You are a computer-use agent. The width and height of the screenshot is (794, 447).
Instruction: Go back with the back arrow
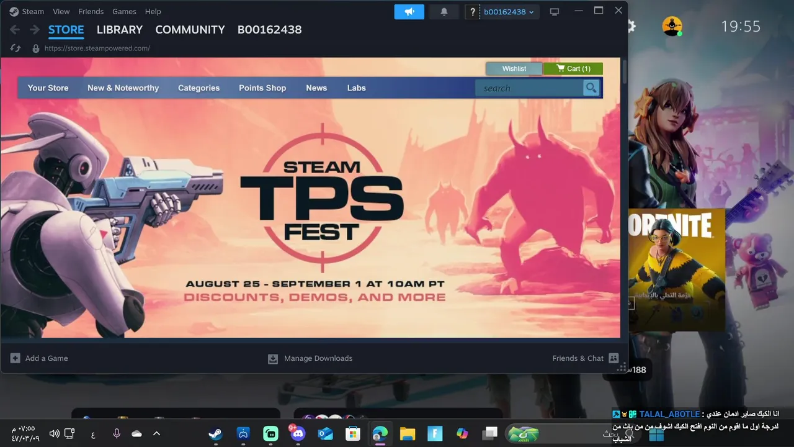[x=15, y=30]
